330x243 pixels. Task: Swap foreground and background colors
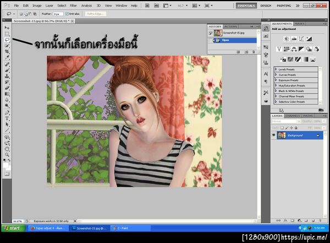click(9, 160)
